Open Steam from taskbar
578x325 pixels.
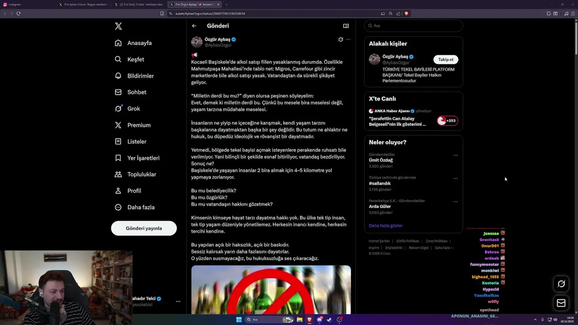point(329,320)
